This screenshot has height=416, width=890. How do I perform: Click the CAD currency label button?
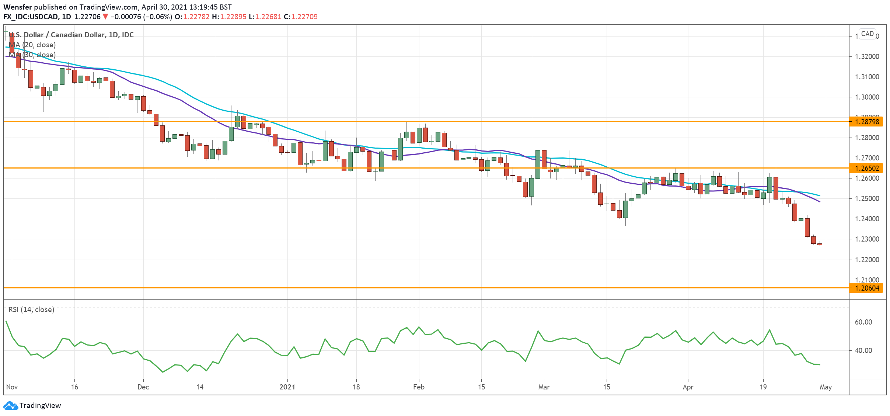(x=867, y=34)
